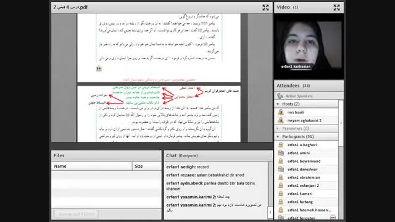
Task: Click the avatar icon of erfan1 daneshvar
Action: pyautogui.click(x=281, y=170)
